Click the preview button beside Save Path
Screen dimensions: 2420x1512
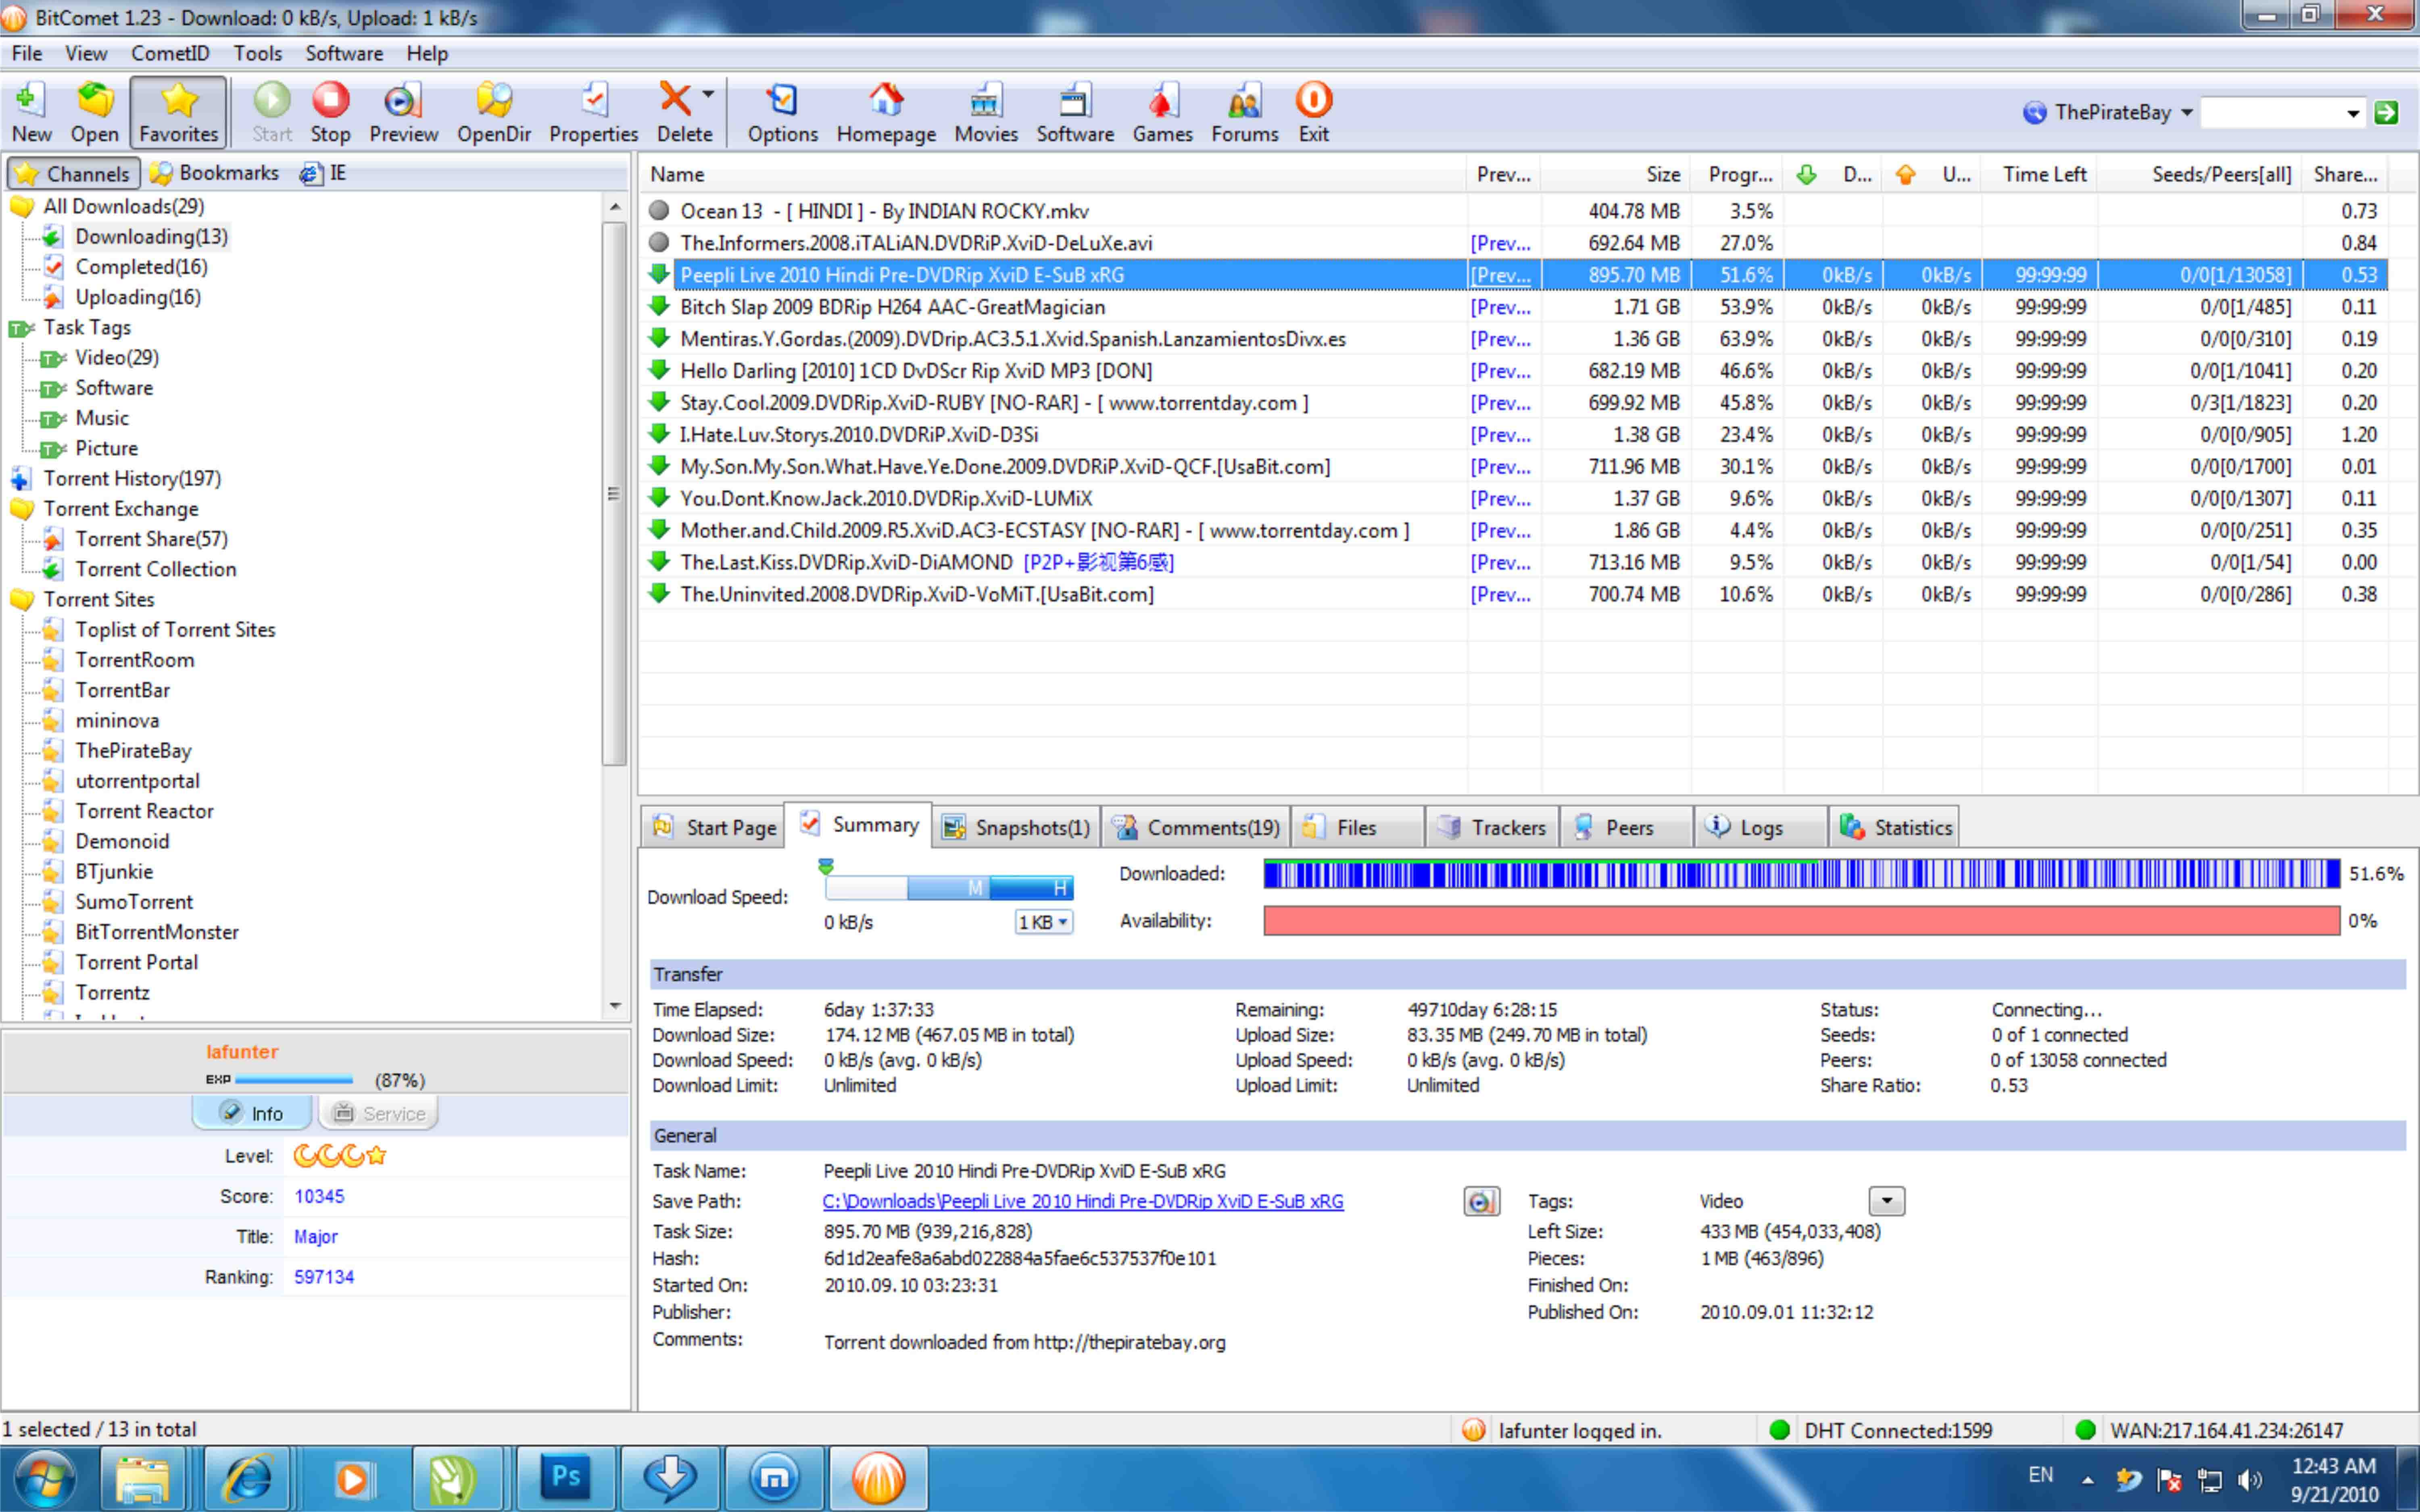point(1481,1201)
